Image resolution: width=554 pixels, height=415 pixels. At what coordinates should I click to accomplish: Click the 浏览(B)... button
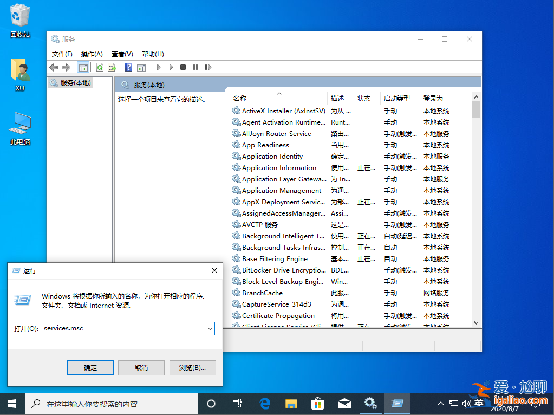(x=192, y=367)
